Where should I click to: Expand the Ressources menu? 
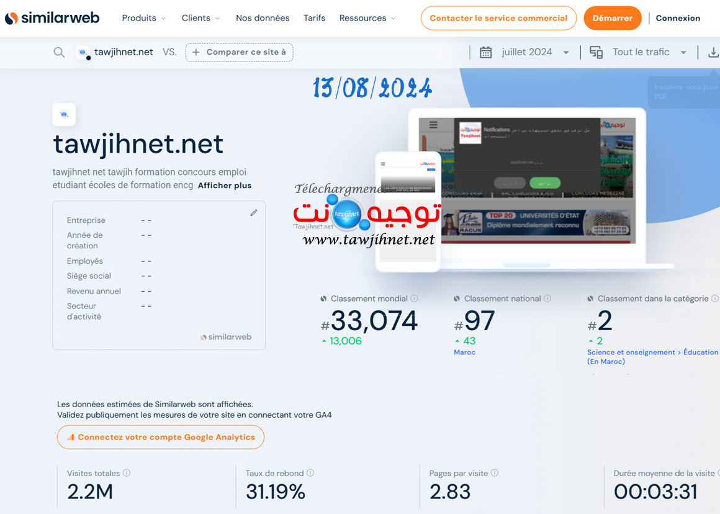click(367, 18)
